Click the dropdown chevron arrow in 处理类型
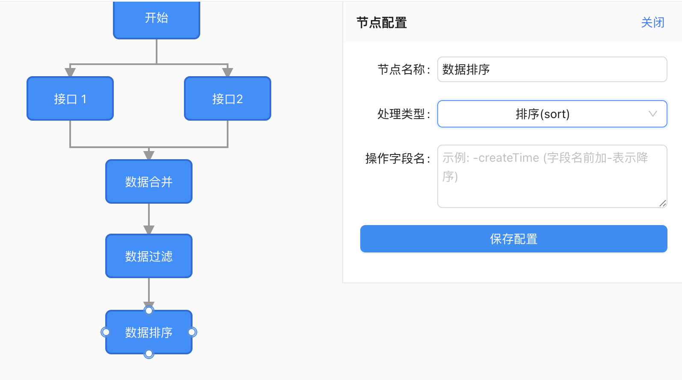This screenshot has width=682, height=380. pyautogui.click(x=652, y=114)
